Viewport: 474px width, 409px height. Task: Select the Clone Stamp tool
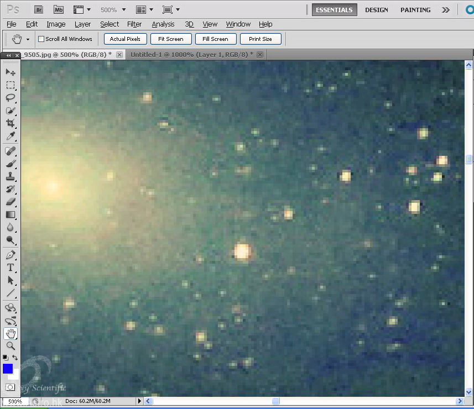tap(11, 177)
